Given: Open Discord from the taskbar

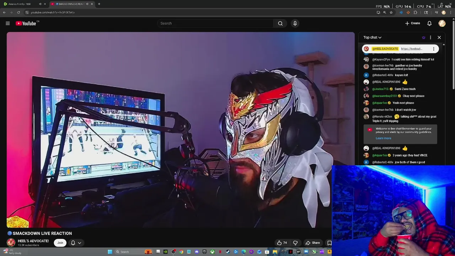Looking at the screenshot, I should pyautogui.click(x=197, y=252).
